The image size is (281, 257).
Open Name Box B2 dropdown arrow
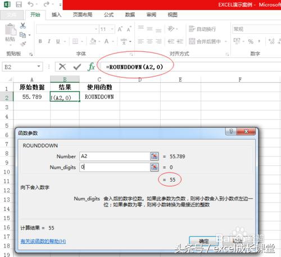[x=39, y=66]
